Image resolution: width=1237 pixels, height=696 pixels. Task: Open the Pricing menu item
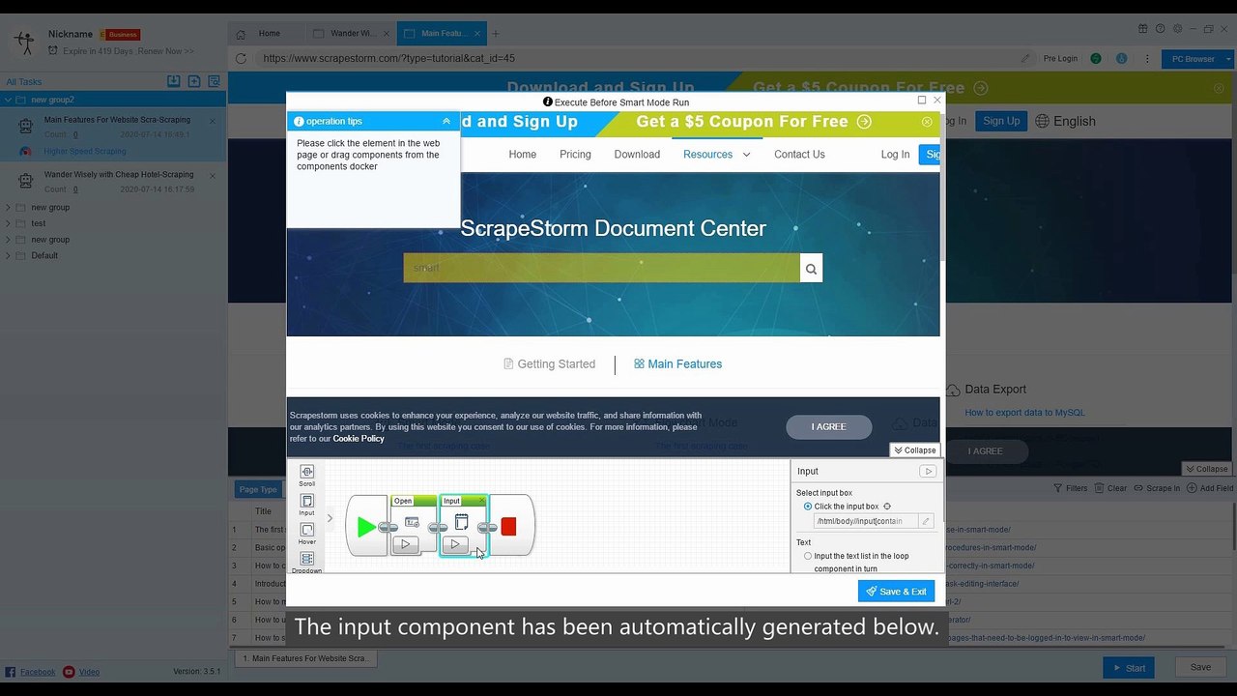tap(575, 155)
